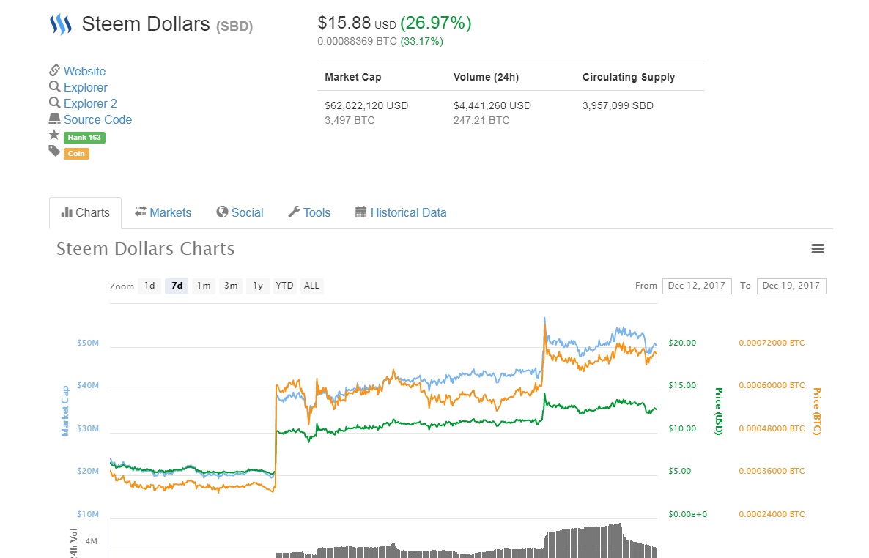Select the 1m zoom range

[204, 286]
